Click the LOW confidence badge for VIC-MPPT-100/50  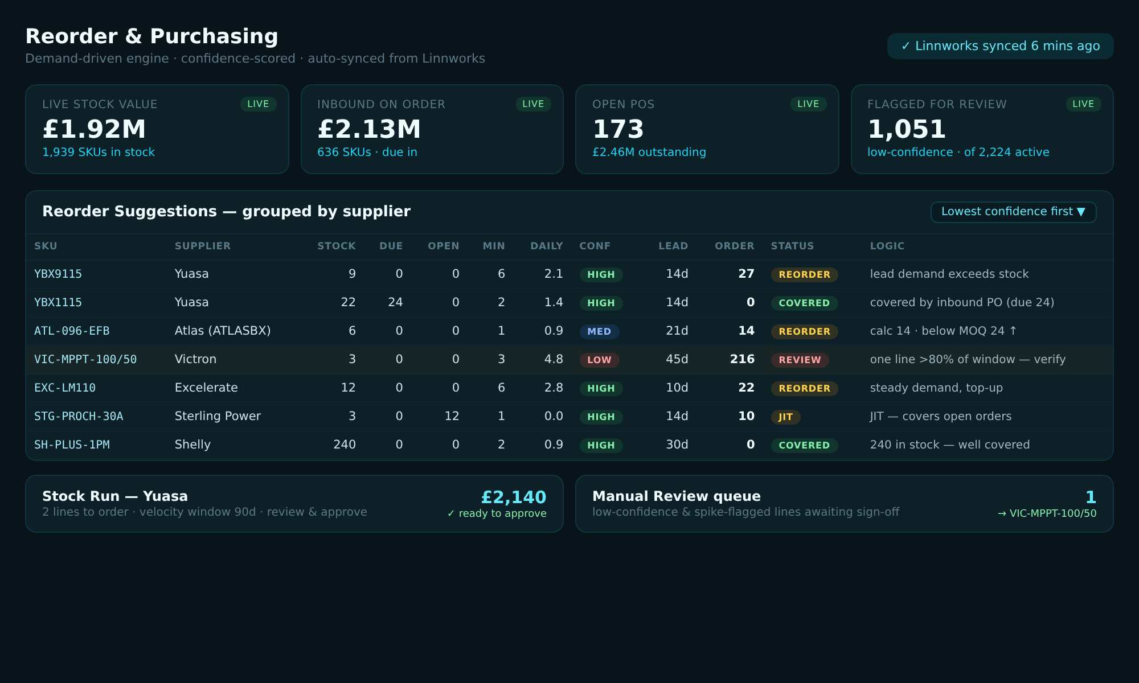pyautogui.click(x=599, y=360)
